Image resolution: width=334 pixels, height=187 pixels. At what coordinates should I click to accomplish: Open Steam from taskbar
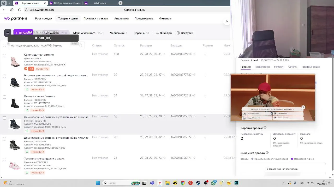[198, 183]
